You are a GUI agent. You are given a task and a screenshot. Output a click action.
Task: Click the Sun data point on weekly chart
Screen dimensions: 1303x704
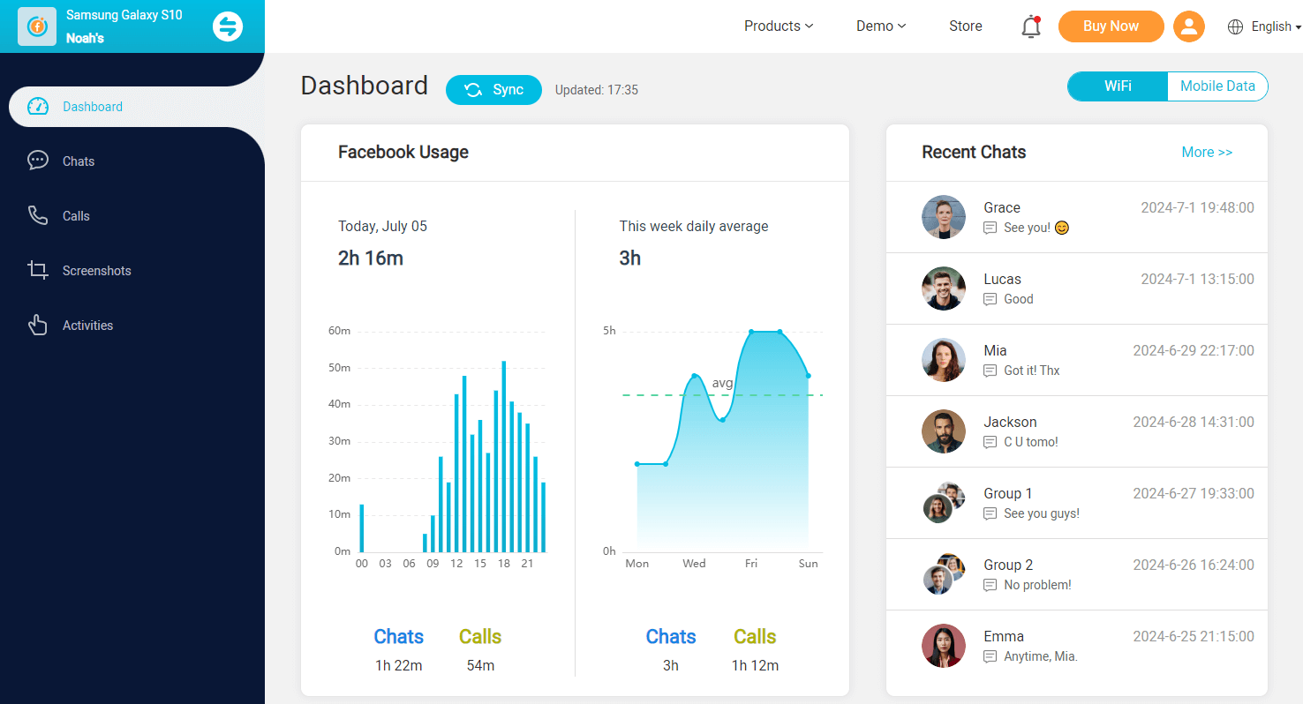click(x=809, y=376)
